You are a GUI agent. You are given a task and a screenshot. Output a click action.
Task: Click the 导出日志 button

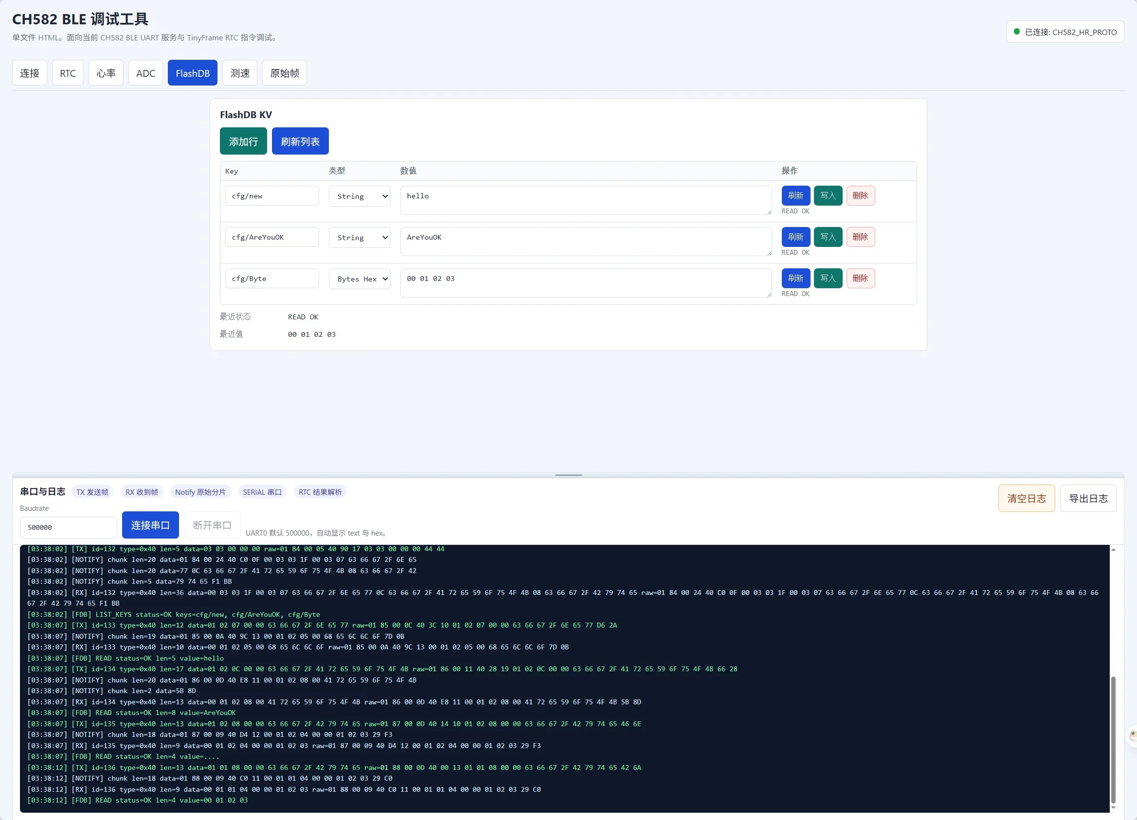pos(1088,498)
